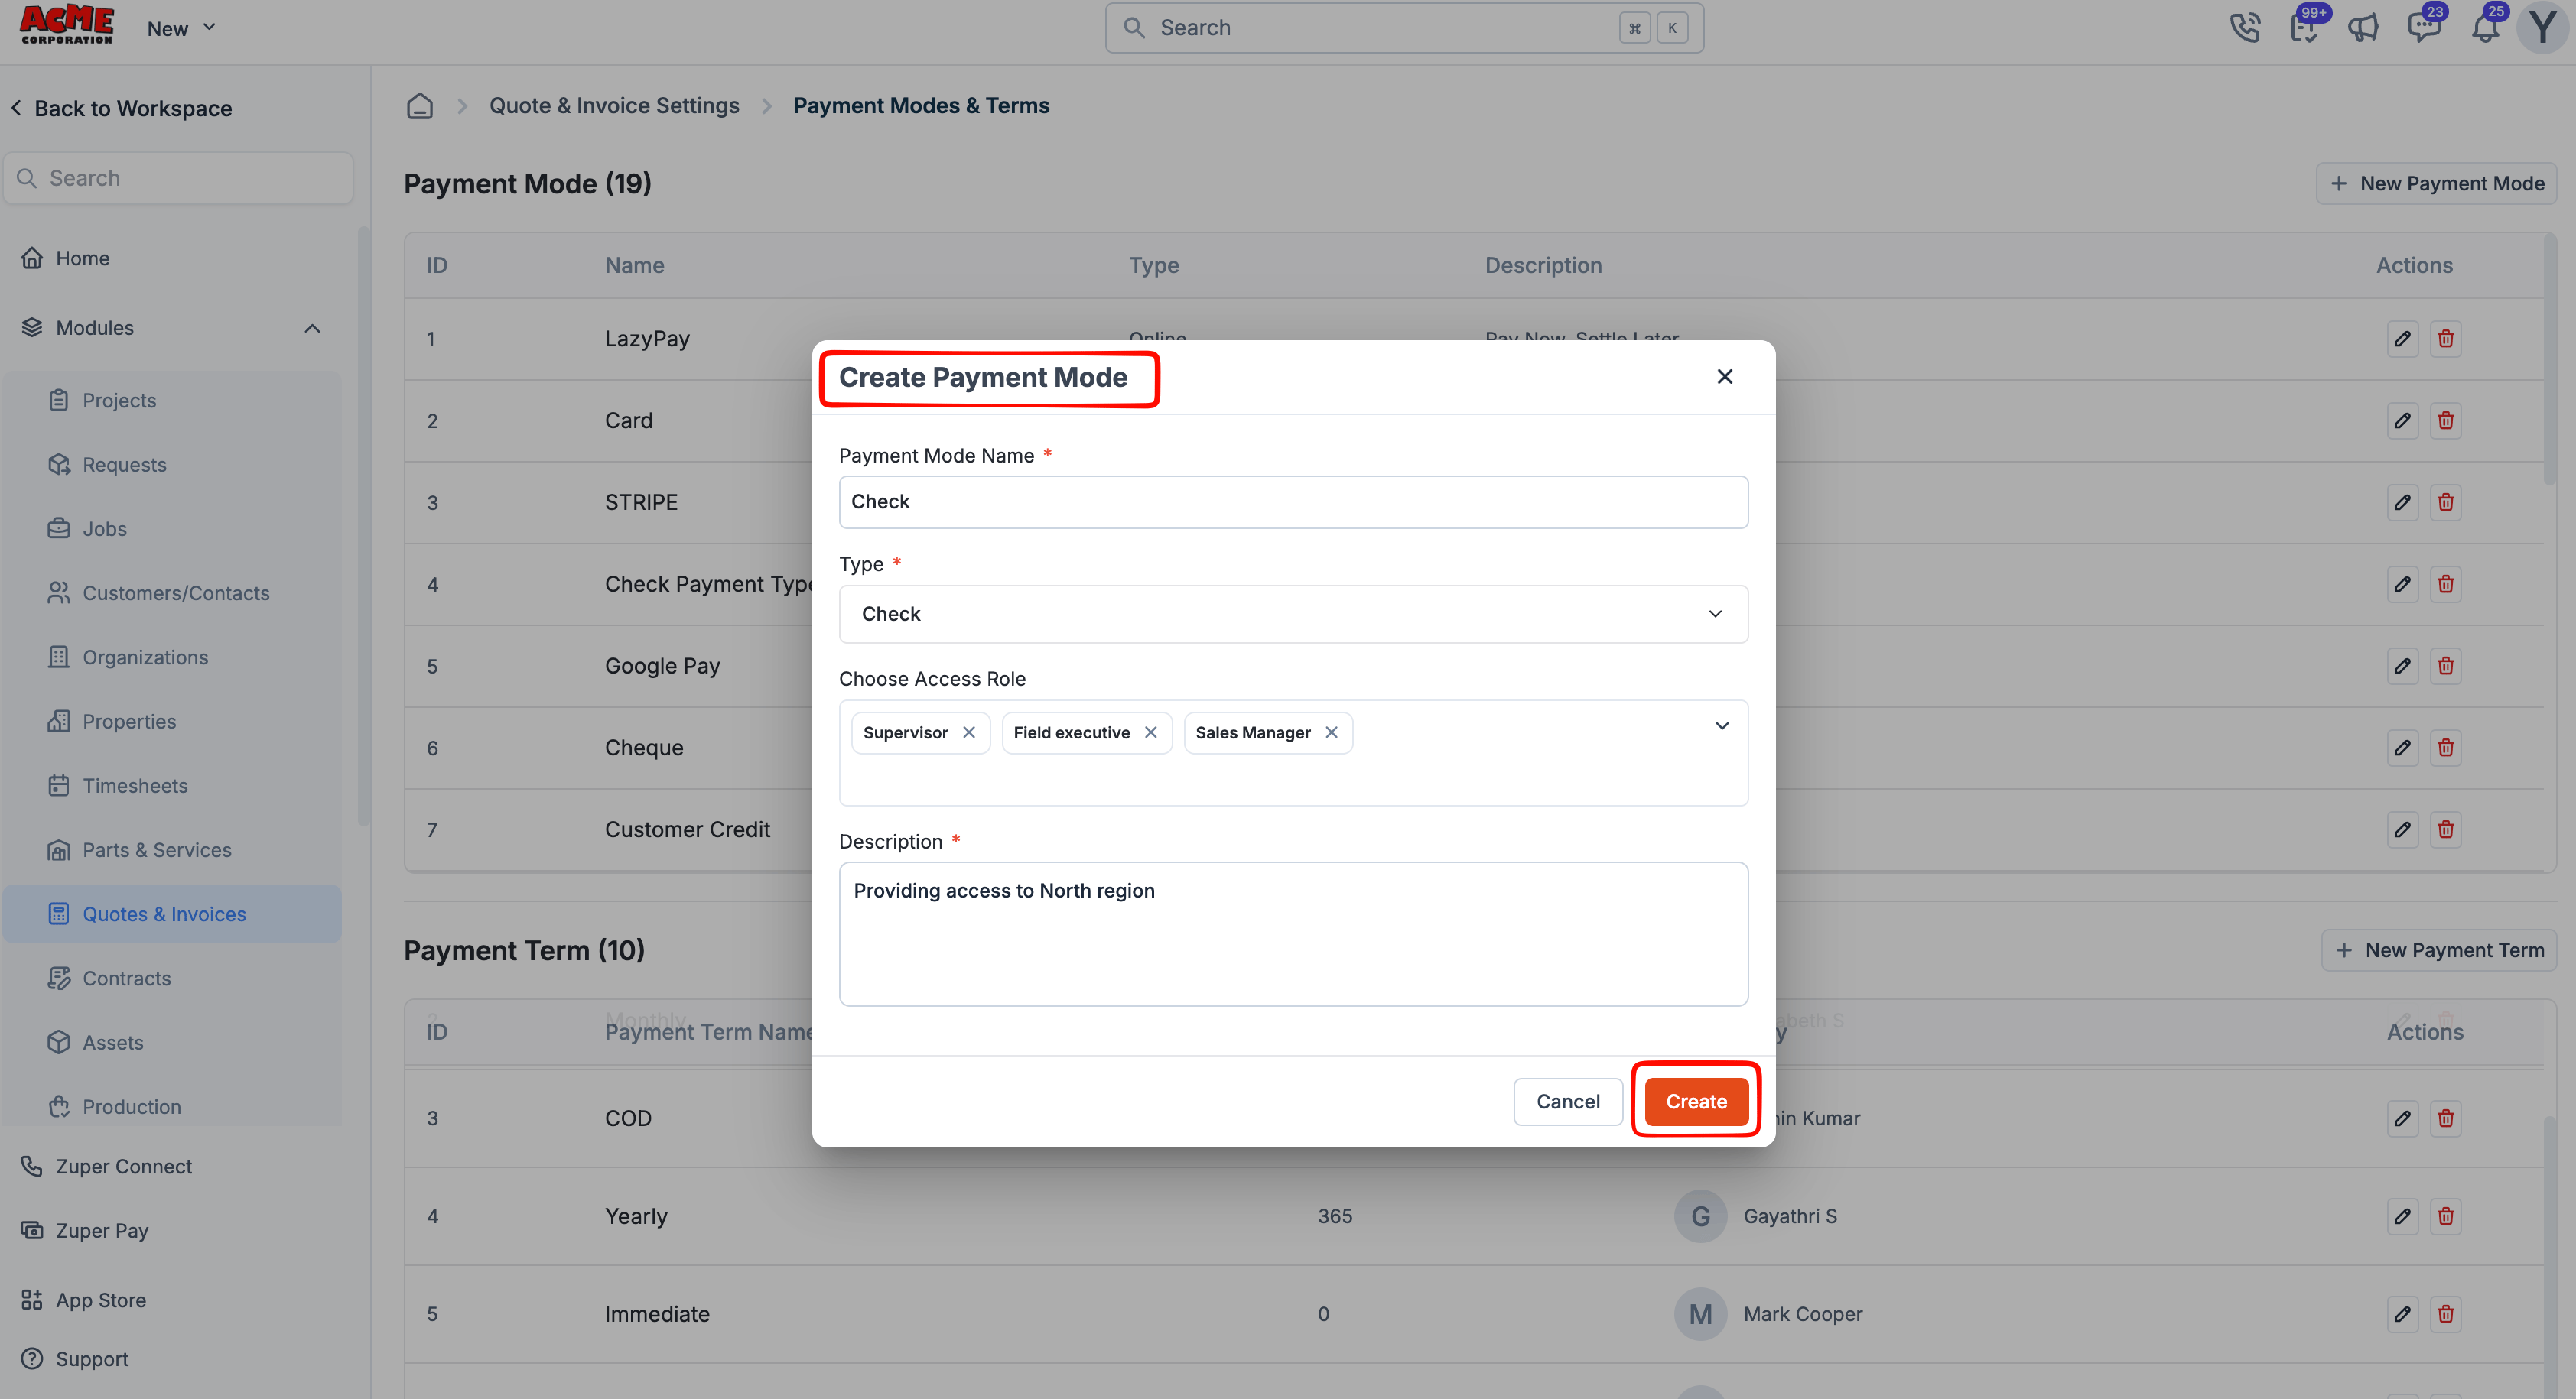Delete the COD payment term
The image size is (2576, 1399).
2446,1119
